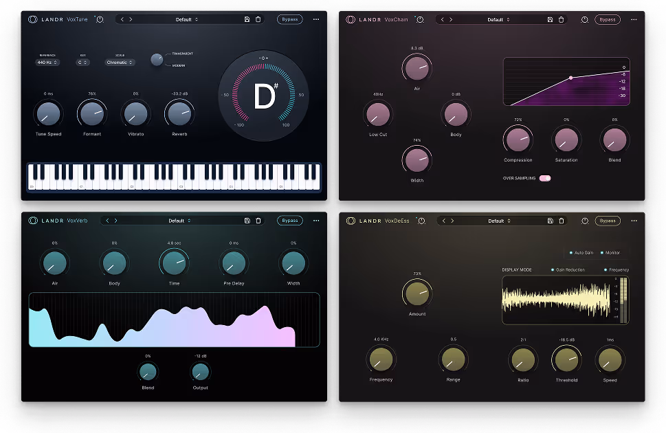
Task: Click the knob icon beside the VoxDeEss title
Action: click(x=421, y=221)
